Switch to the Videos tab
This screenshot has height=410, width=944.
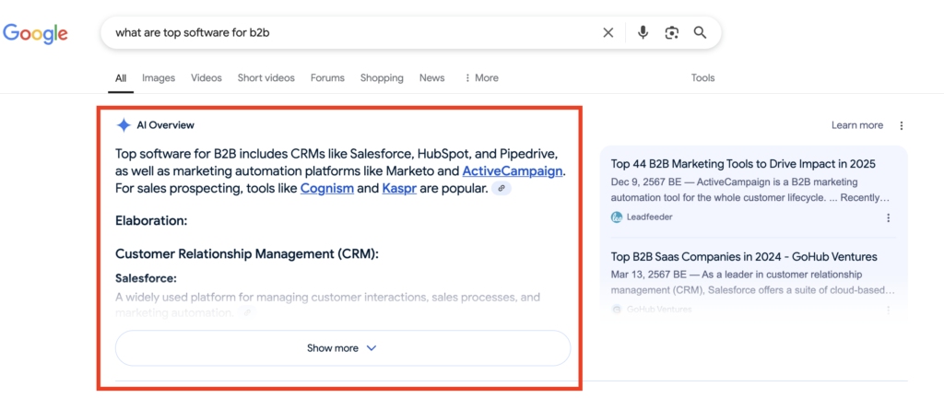click(x=206, y=77)
